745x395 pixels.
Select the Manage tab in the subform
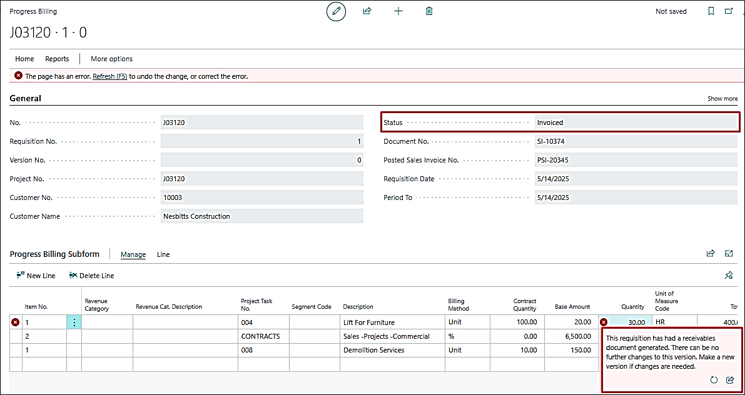coord(133,254)
